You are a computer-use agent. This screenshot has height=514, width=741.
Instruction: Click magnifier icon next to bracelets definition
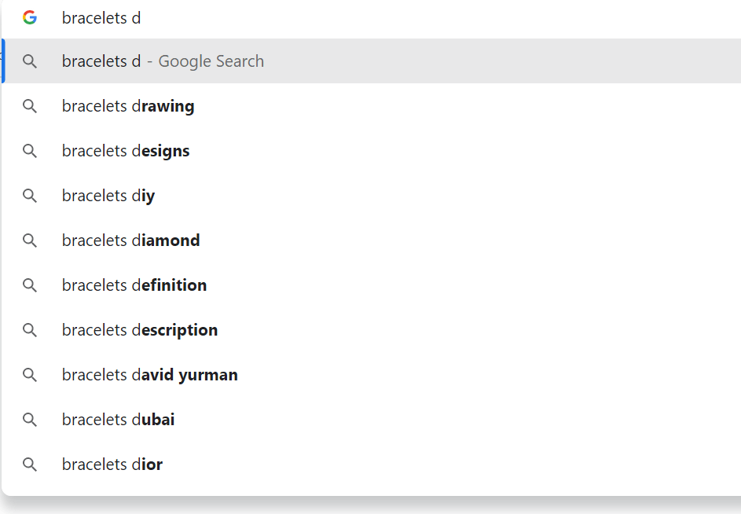pyautogui.click(x=30, y=285)
